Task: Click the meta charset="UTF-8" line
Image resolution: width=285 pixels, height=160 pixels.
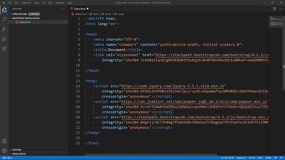Action: pos(117,40)
